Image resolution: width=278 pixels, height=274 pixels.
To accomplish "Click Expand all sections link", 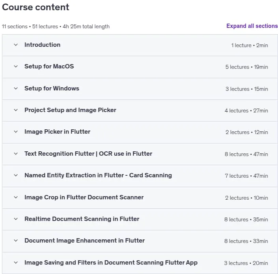I will click(252, 26).
